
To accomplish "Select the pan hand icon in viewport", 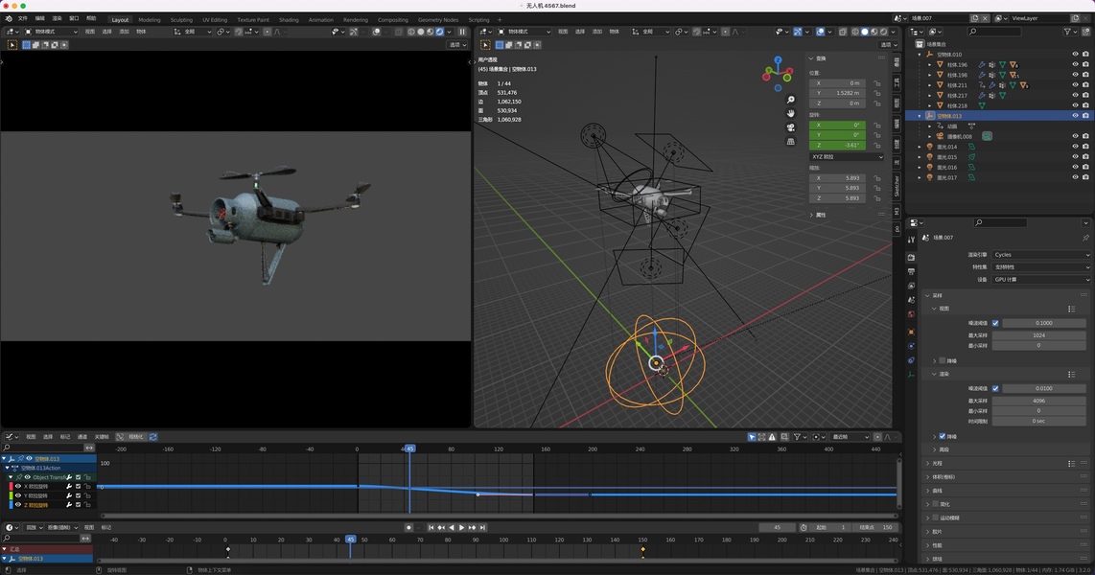I will [790, 113].
